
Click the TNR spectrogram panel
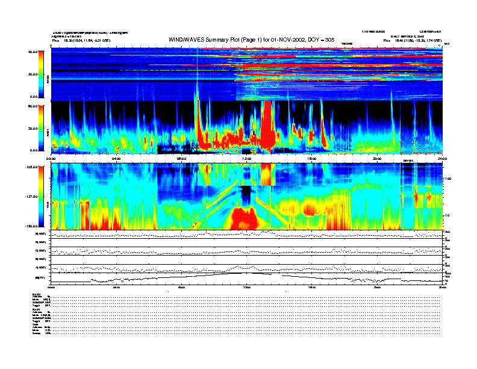point(247,197)
